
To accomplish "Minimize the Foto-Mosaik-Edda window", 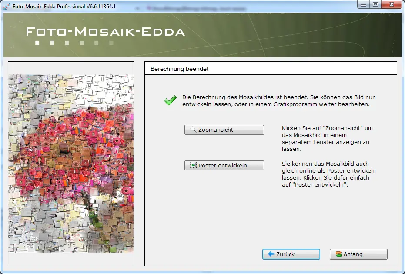I will point(364,5).
